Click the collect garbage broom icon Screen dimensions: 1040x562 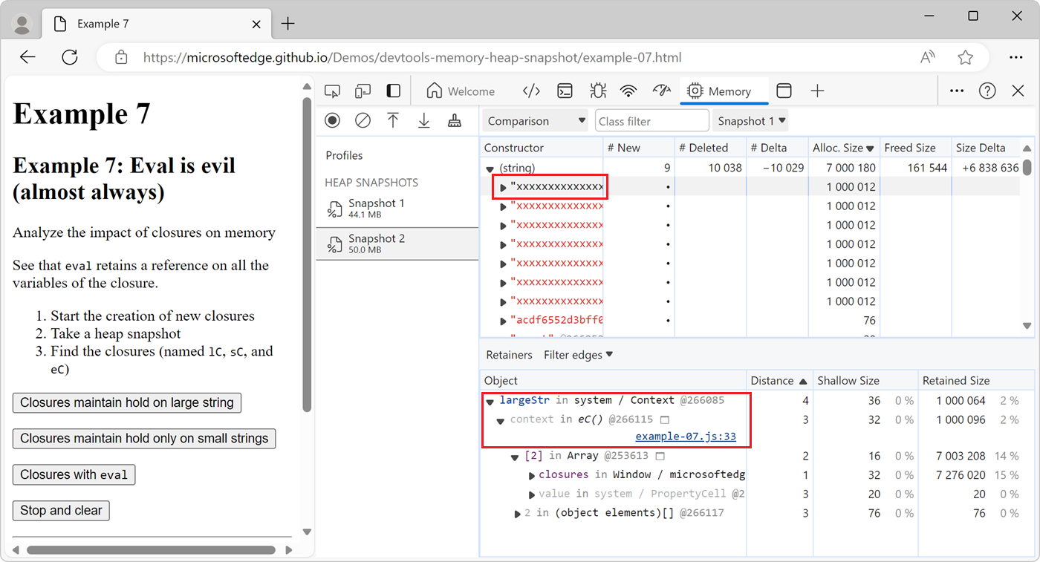click(455, 121)
